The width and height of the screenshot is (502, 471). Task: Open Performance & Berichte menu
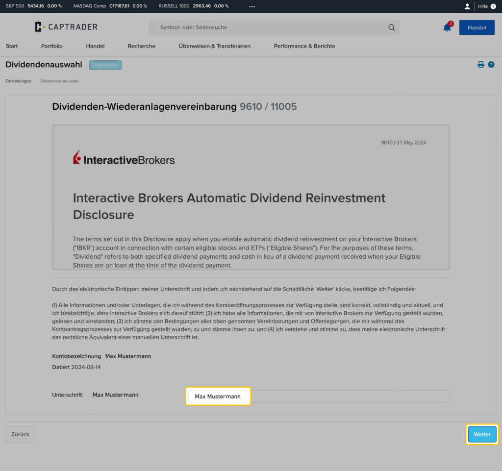pos(304,46)
